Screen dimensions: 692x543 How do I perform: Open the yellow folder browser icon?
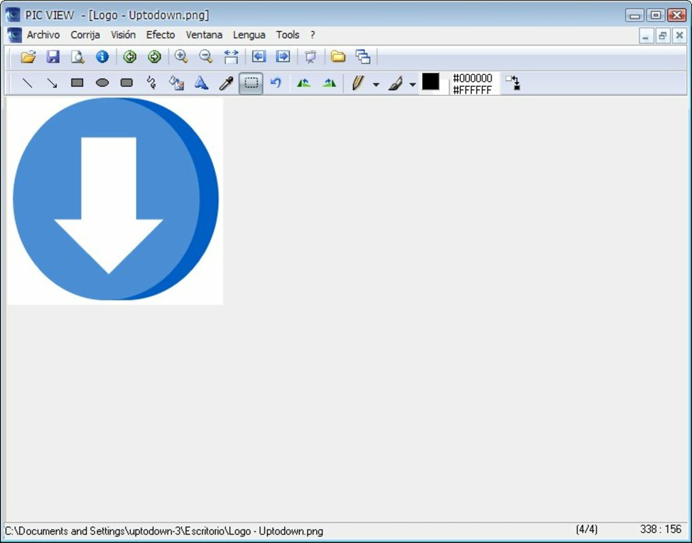(x=338, y=57)
